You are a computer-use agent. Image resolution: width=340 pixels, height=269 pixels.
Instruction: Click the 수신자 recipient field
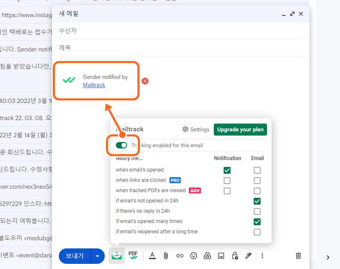tap(181, 31)
